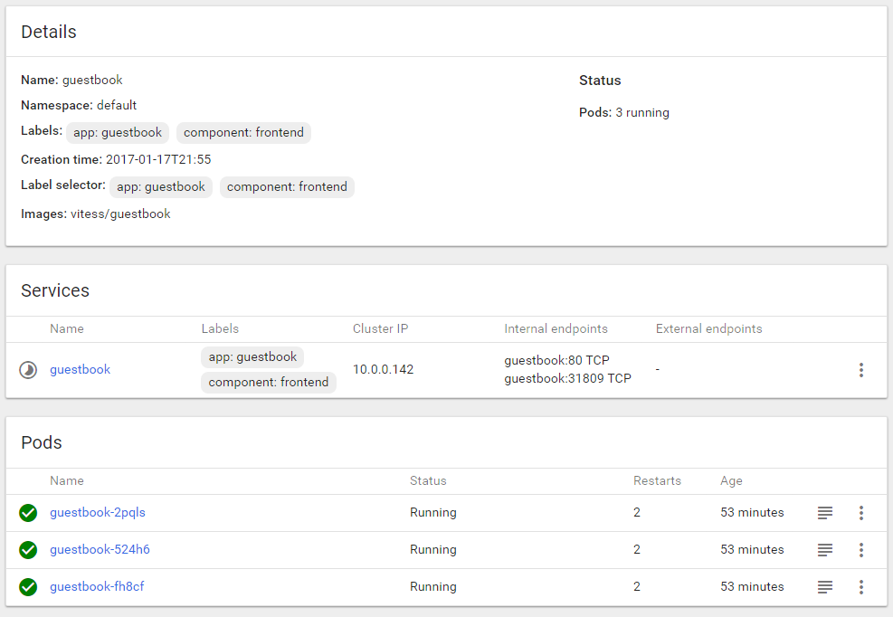Open logs icon for guestbook-2pqls pod

(x=824, y=513)
